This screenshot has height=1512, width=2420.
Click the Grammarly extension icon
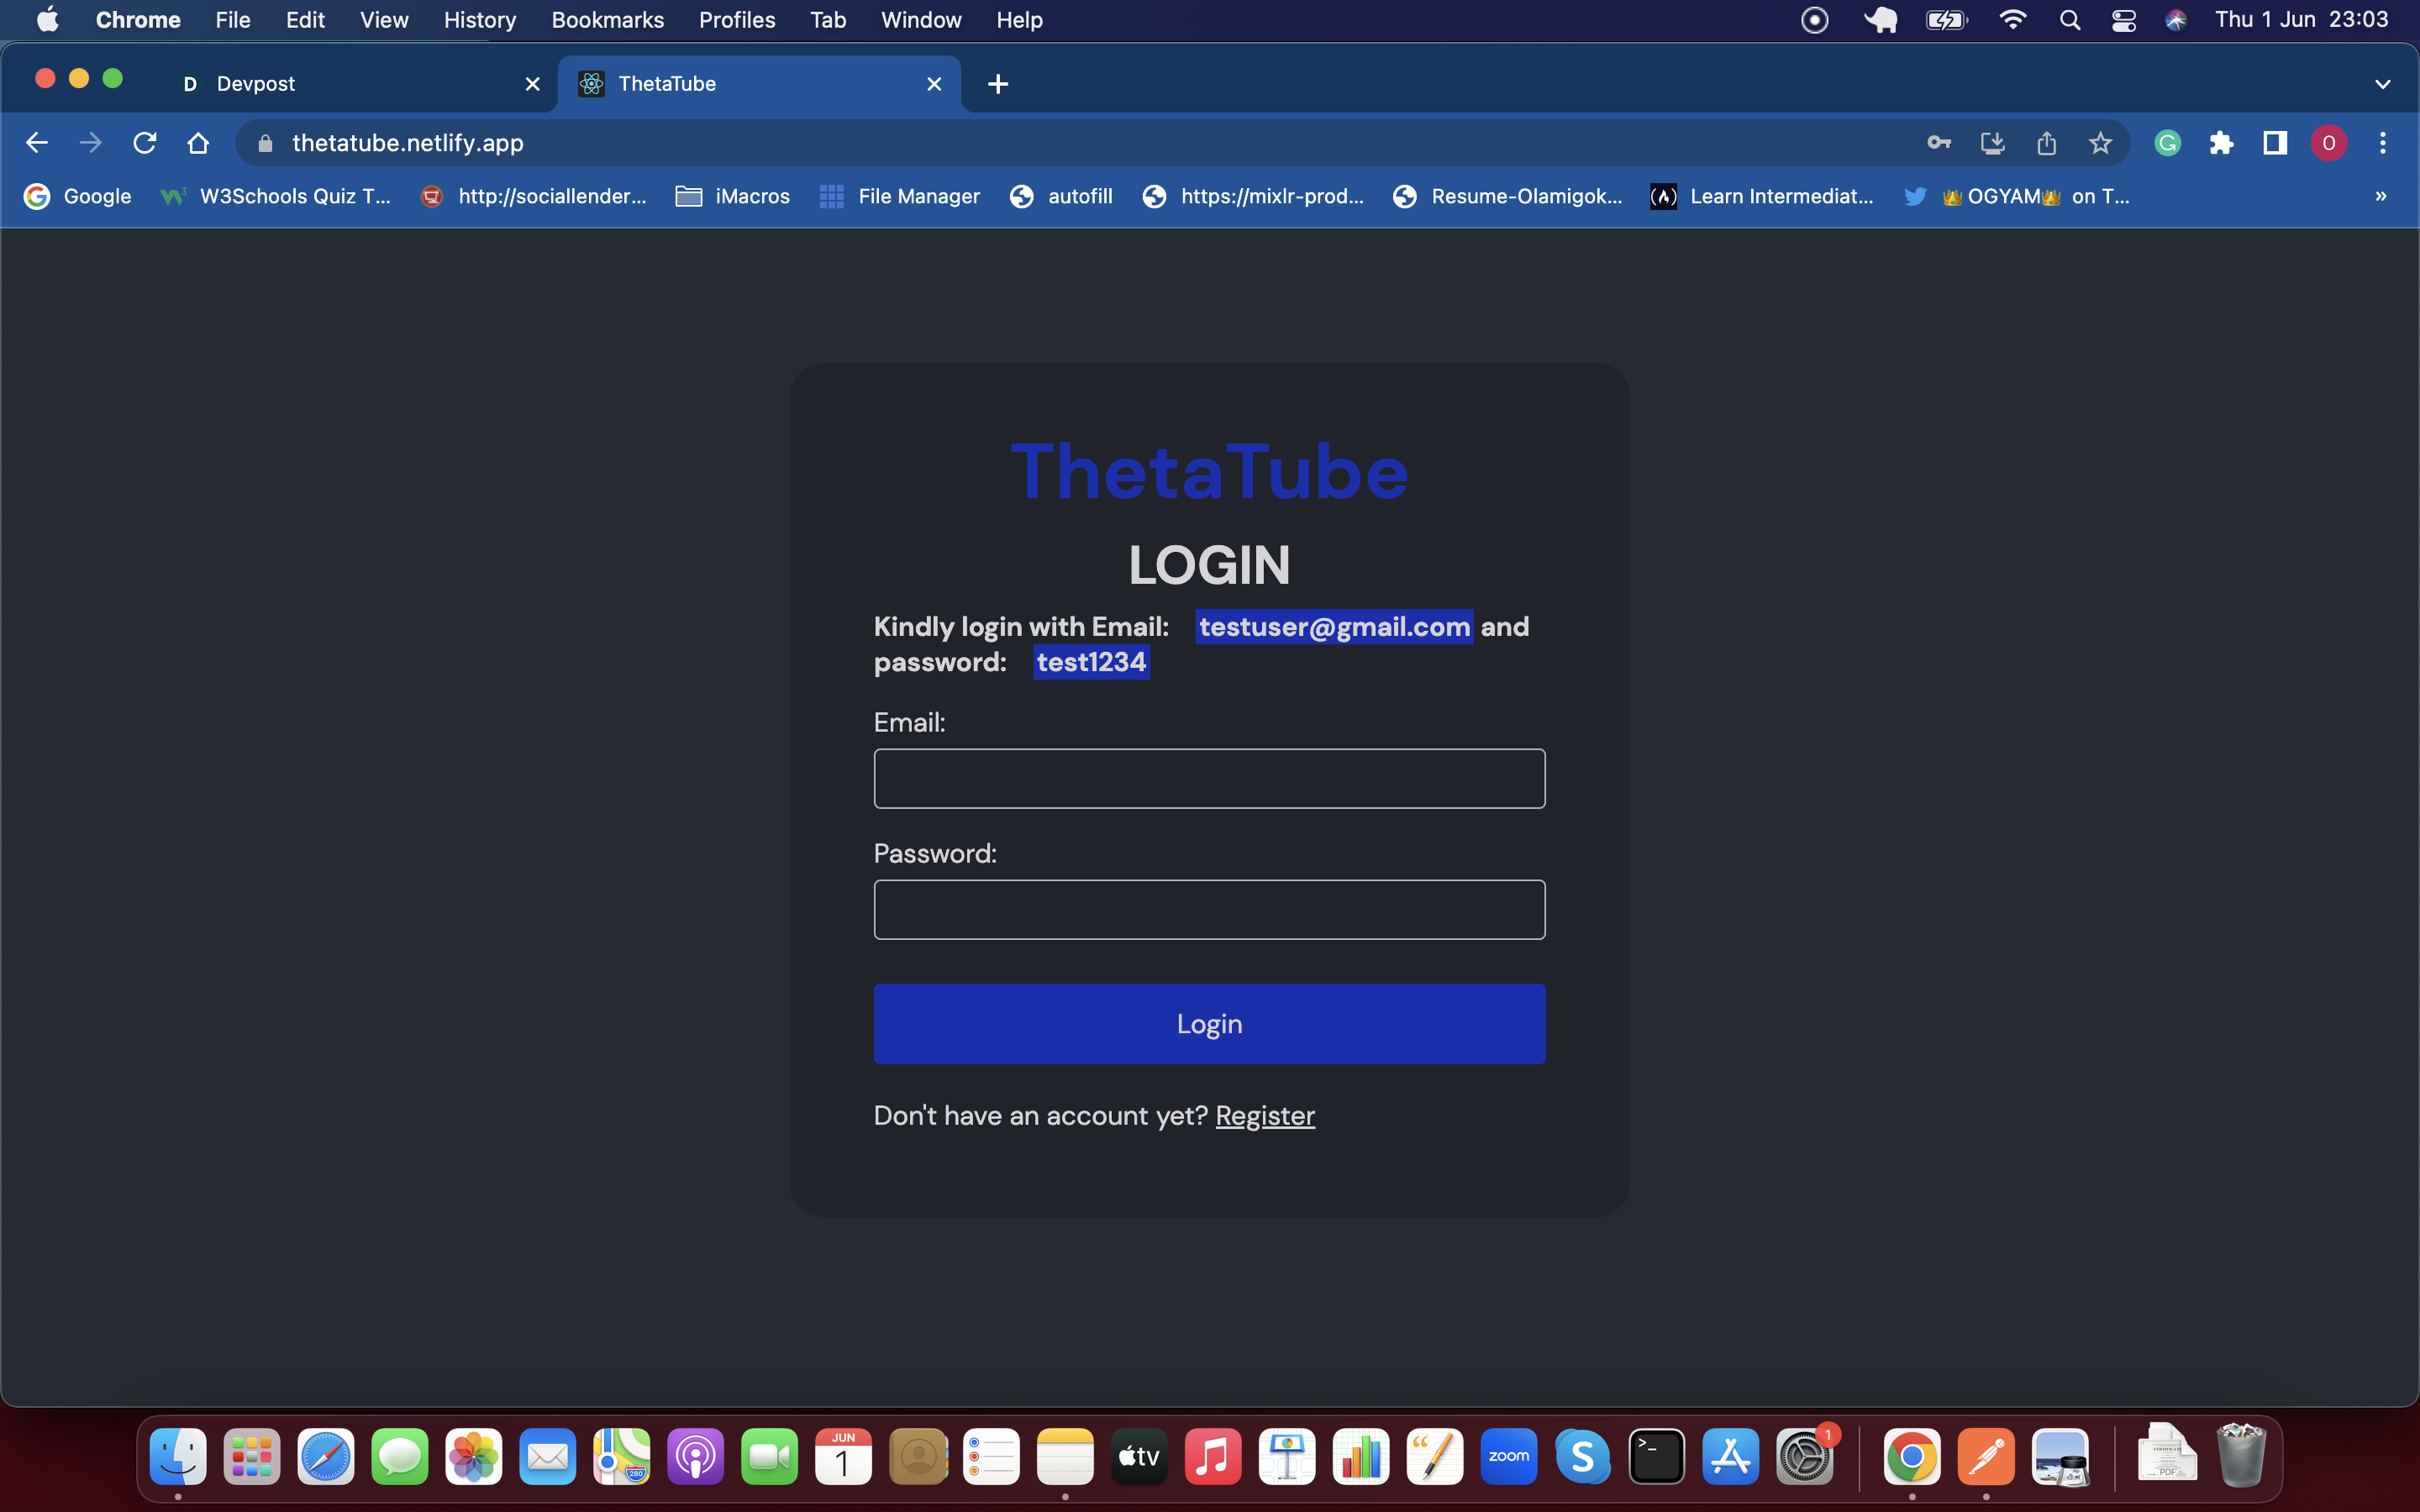click(x=2167, y=143)
